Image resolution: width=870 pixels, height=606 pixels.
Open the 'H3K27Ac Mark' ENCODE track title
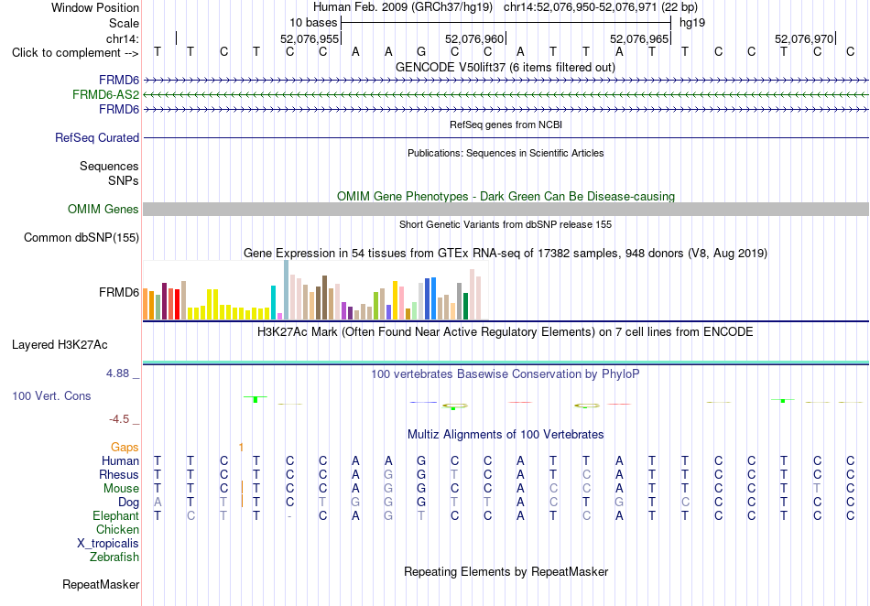[506, 332]
